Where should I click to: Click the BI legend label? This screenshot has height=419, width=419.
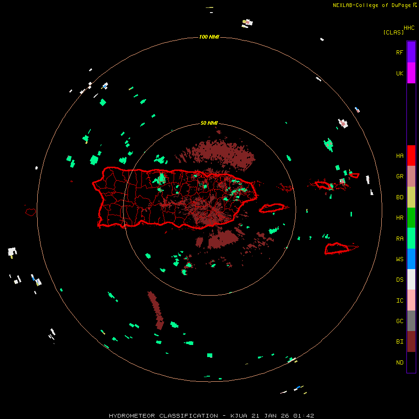click(399, 342)
